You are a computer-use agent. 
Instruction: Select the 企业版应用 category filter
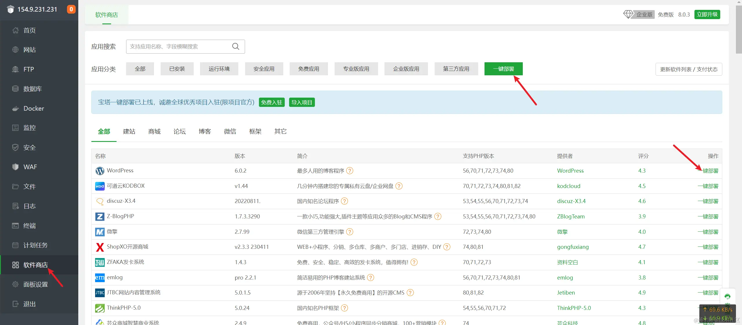coord(406,69)
